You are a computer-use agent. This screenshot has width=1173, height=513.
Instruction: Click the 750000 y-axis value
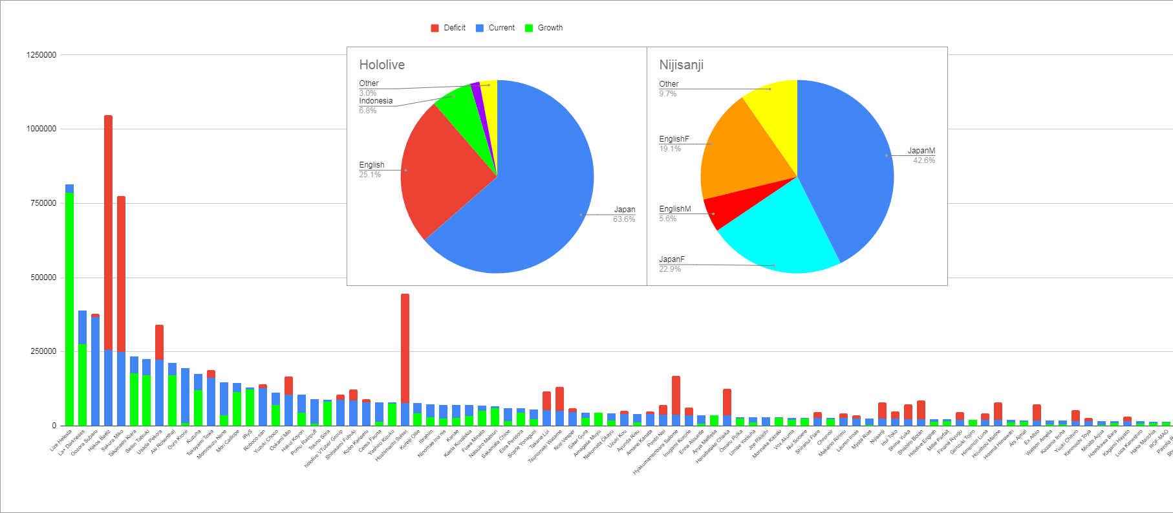[x=43, y=203]
